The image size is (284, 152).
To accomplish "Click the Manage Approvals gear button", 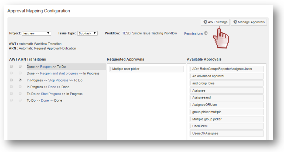I will point(249,22).
